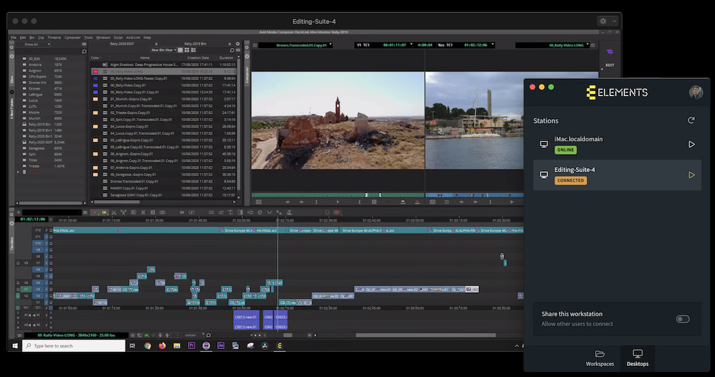Open the Saragossa bin in sidebar
715x377 pixels.
coord(36,148)
